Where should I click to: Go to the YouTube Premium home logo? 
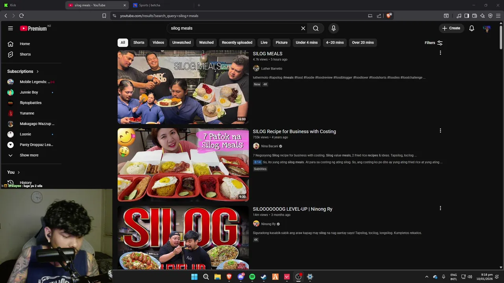pos(34,28)
